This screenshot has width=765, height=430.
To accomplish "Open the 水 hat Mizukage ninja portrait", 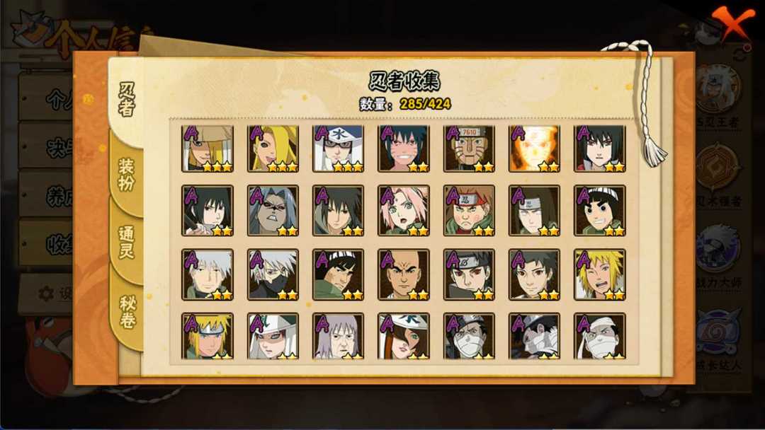I will [338, 149].
